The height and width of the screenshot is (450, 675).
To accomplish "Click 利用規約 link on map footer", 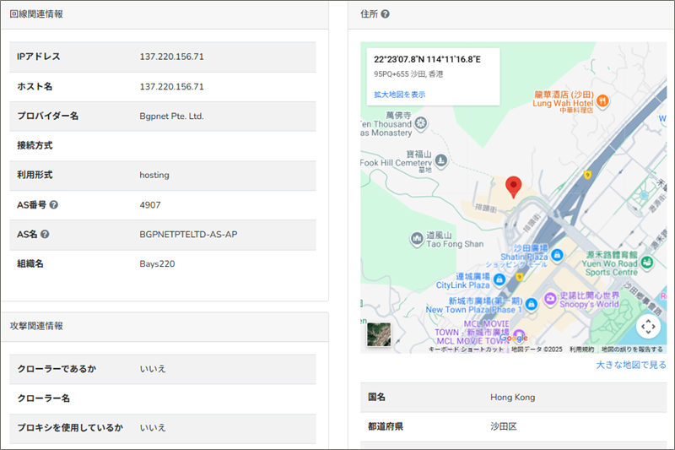I will point(581,349).
